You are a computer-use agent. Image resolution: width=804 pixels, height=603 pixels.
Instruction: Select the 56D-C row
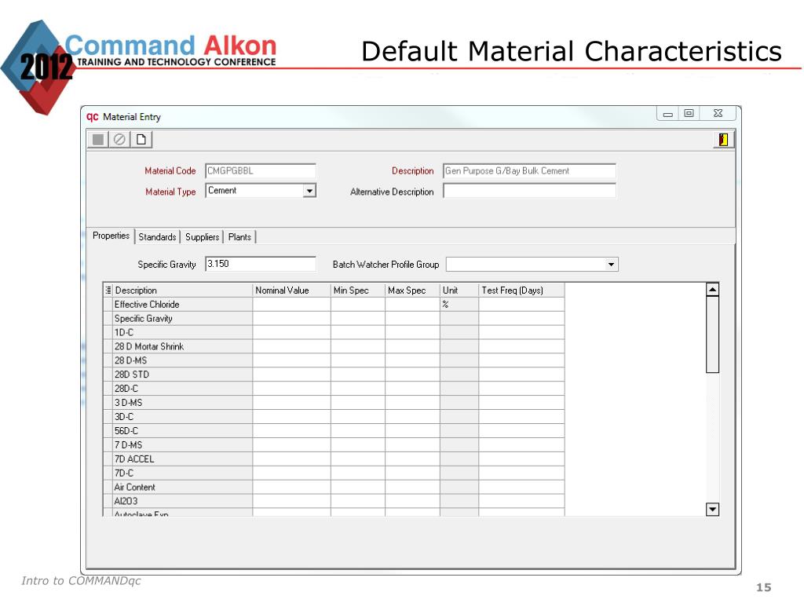coord(334,431)
